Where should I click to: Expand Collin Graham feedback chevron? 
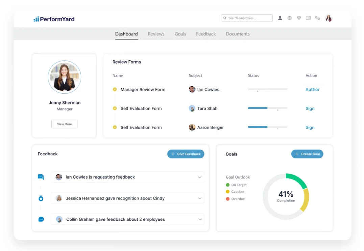200,219
